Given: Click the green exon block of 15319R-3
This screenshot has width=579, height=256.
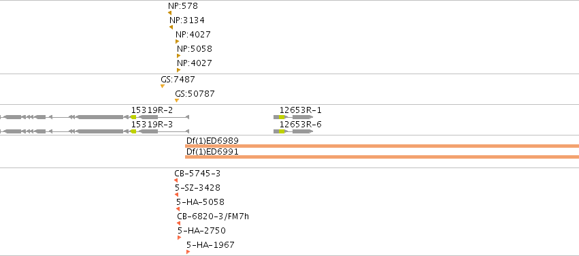Looking at the screenshot, I should (133, 131).
